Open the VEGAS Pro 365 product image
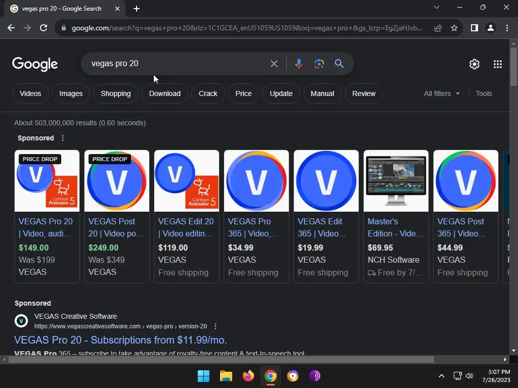The width and height of the screenshot is (518, 388). coord(256,181)
